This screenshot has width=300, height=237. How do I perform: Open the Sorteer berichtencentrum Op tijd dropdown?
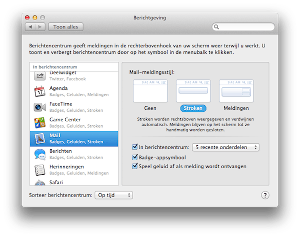pos(113,195)
